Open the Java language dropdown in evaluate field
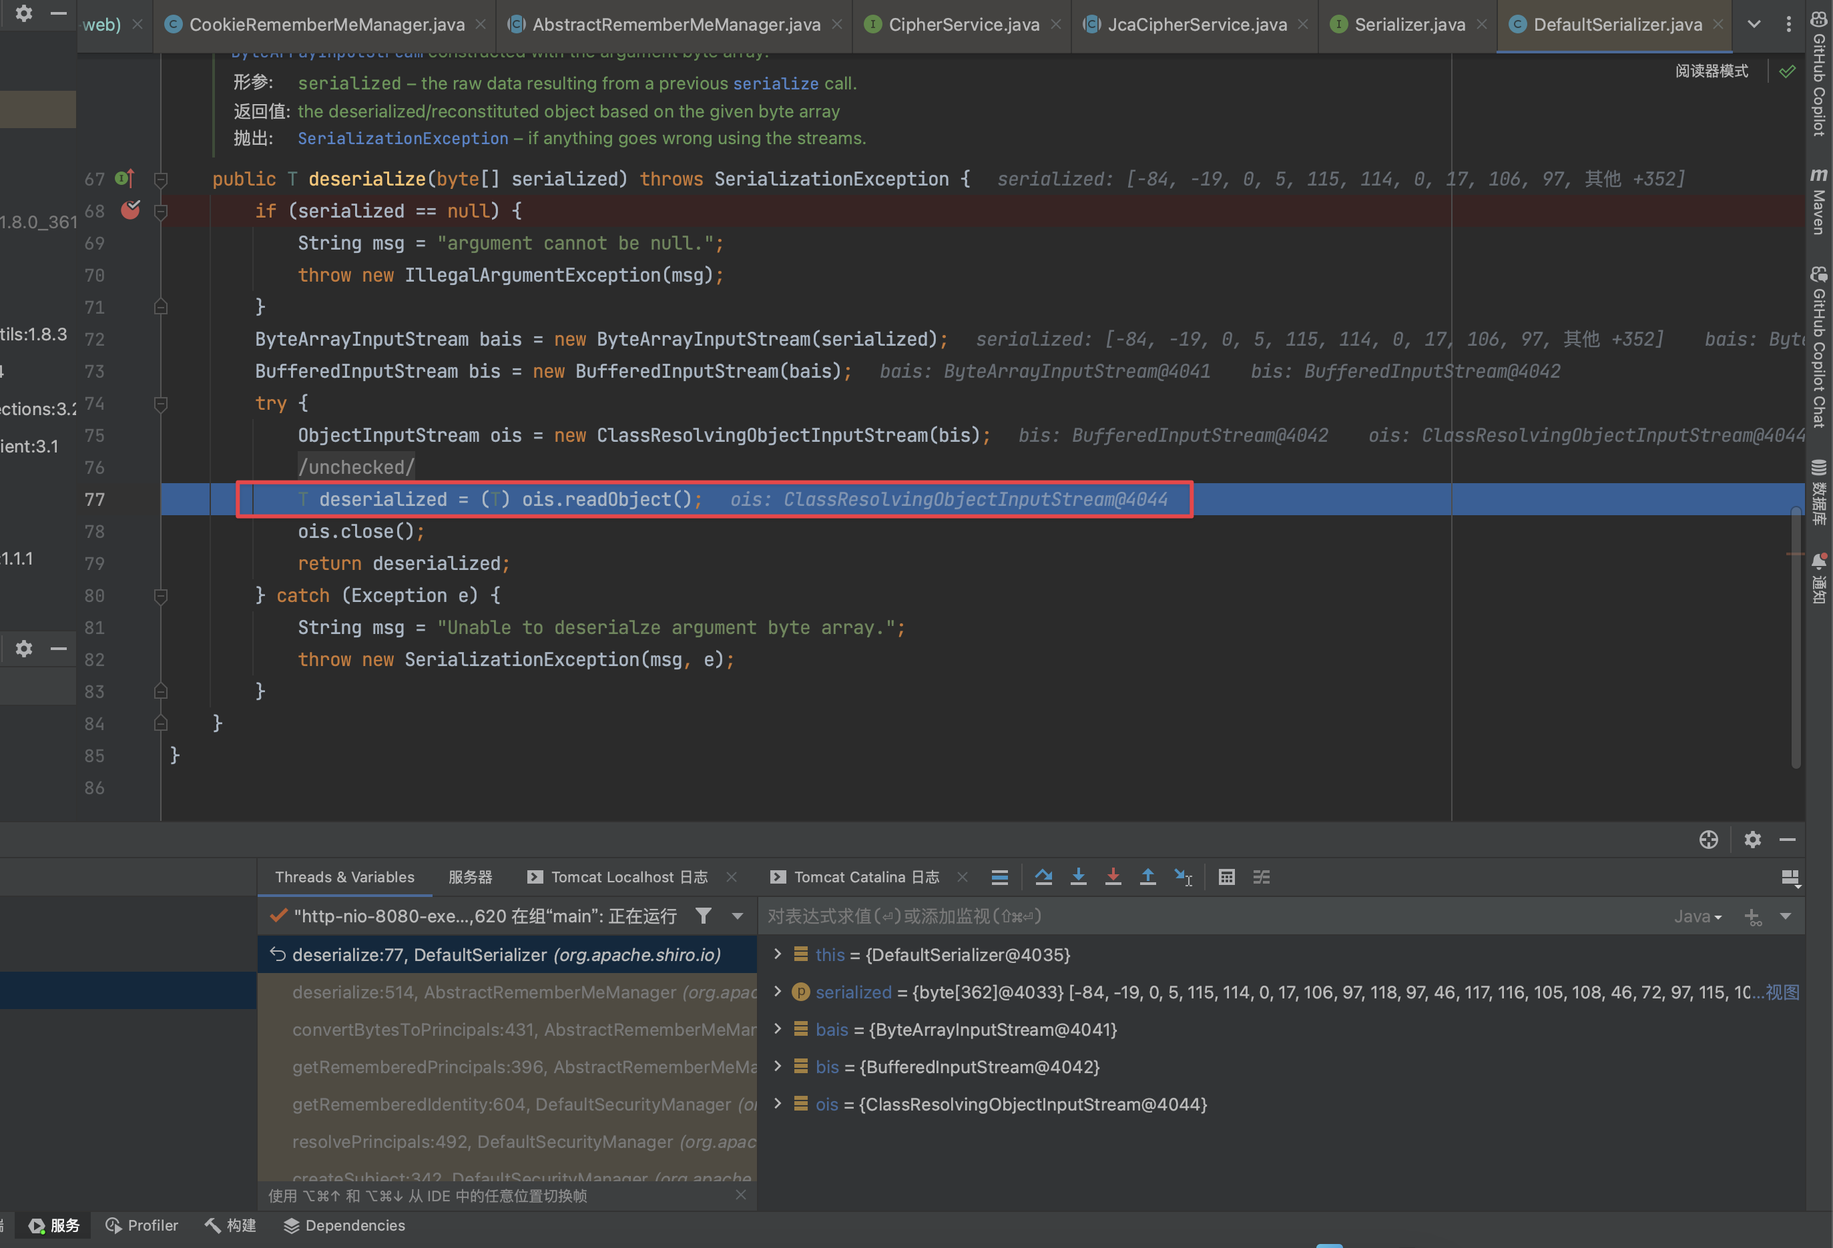This screenshot has width=1833, height=1248. pyautogui.click(x=1697, y=916)
